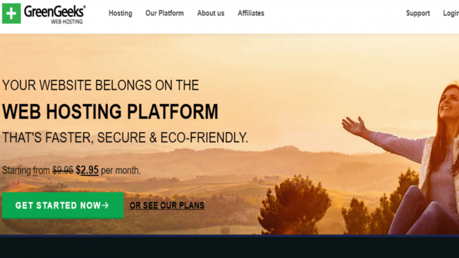This screenshot has height=258, width=459.
Task: Click the green plus logo icon
Action: pyautogui.click(x=12, y=13)
